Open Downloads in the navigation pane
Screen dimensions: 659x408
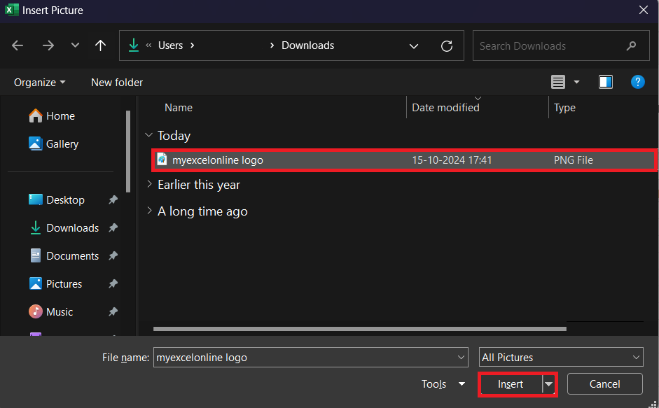point(64,227)
